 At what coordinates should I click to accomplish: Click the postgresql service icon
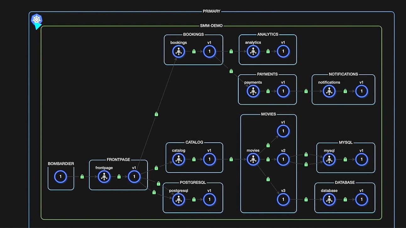click(x=178, y=199)
